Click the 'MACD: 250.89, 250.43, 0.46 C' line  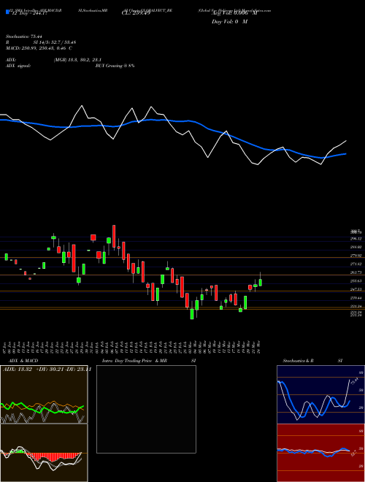click(39, 48)
